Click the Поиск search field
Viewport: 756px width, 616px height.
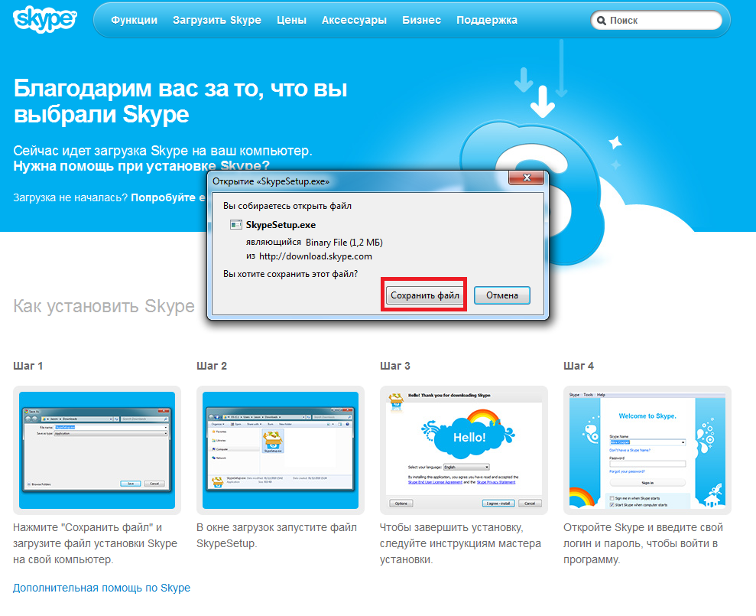[x=656, y=20]
